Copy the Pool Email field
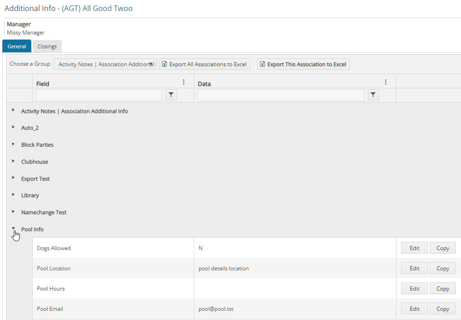This screenshot has width=461, height=320. pyautogui.click(x=443, y=309)
